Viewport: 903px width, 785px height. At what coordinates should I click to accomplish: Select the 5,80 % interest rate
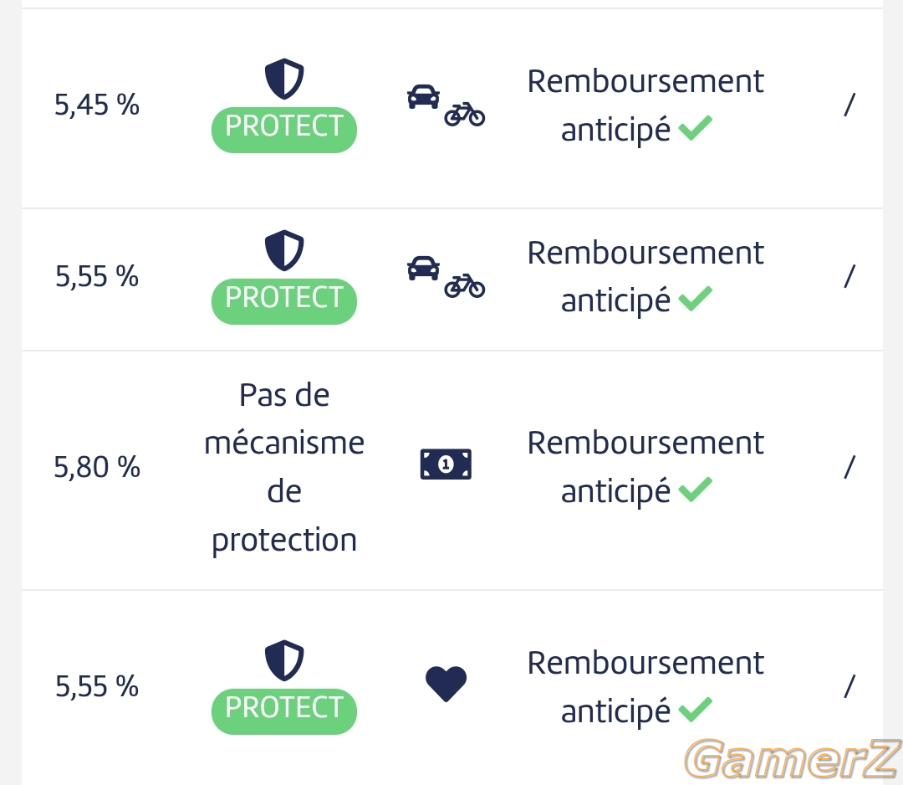(x=97, y=467)
